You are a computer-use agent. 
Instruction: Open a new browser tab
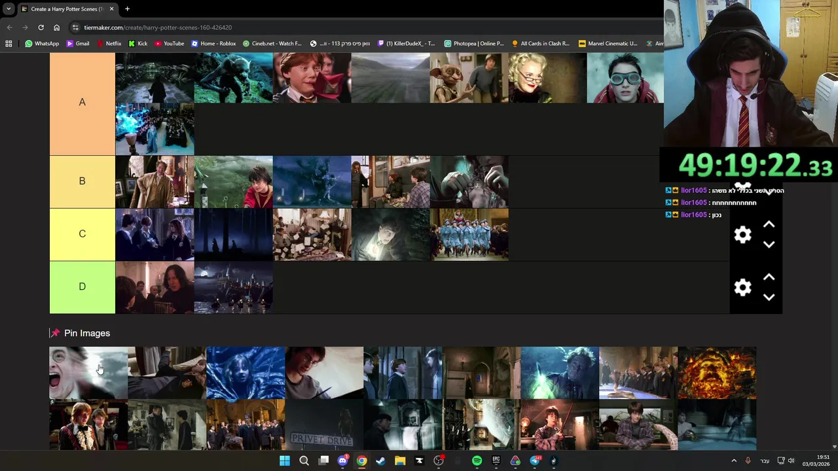(127, 9)
